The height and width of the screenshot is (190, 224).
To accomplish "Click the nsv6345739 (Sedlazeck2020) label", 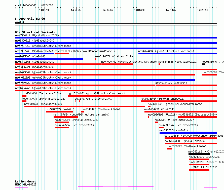I will [44, 104].
